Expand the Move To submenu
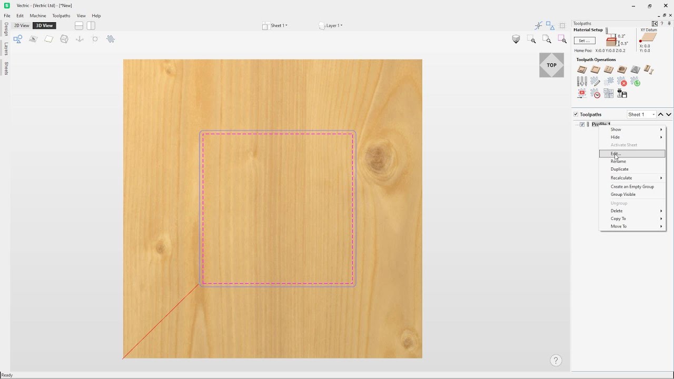This screenshot has height=379, width=674. [632, 226]
